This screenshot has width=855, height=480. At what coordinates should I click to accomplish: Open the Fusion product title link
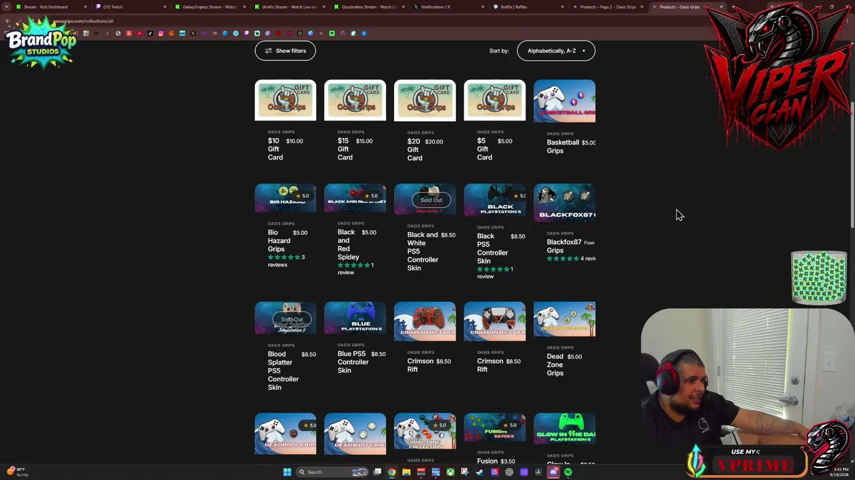[487, 461]
